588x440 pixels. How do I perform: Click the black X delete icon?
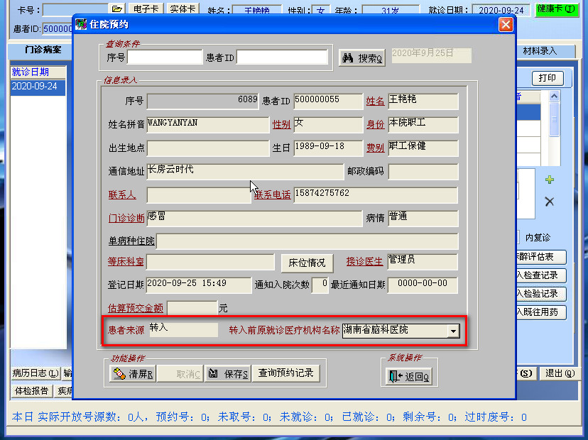[549, 202]
